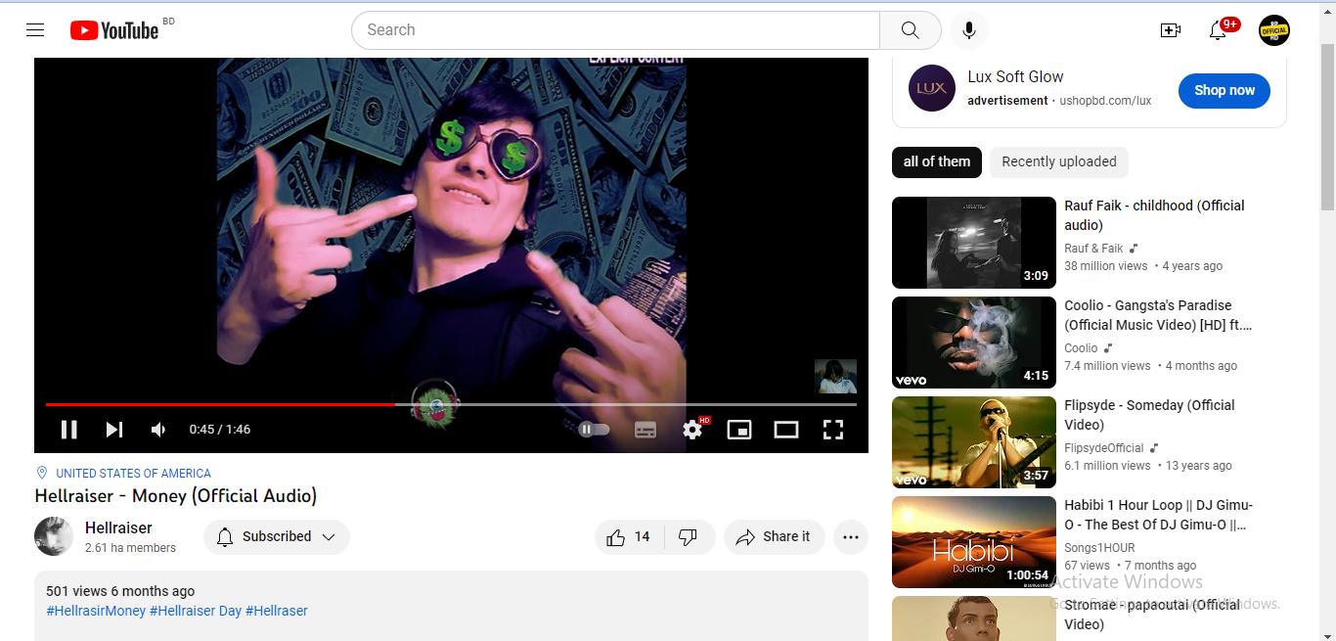Open Hellraiser channel avatar
Screen dimensions: 1336x641
[54, 536]
